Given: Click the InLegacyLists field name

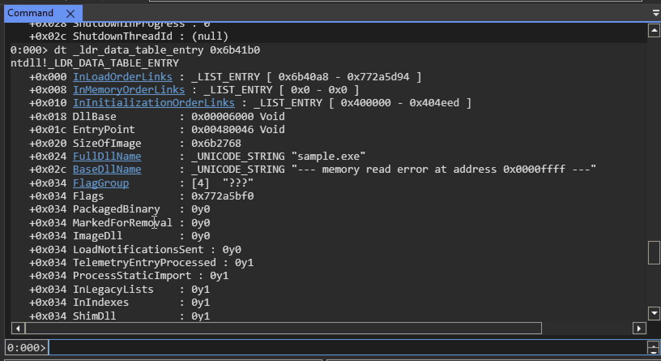Looking at the screenshot, I should coord(113,289).
